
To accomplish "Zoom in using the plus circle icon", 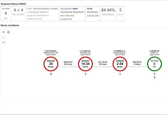I will tap(3, 37).
